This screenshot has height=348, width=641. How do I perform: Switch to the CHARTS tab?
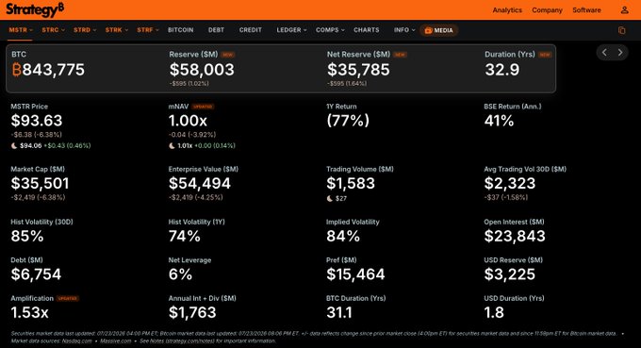click(x=367, y=30)
